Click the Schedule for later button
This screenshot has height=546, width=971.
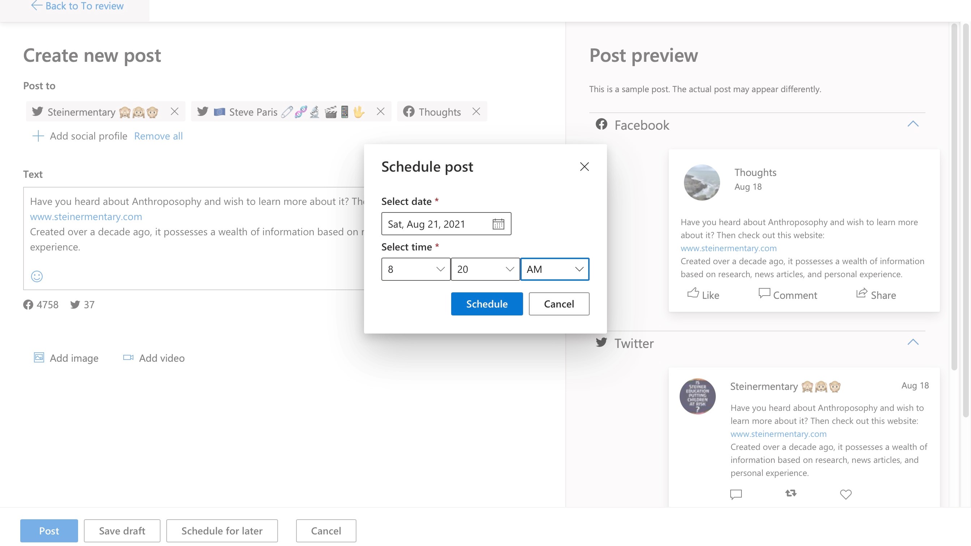click(x=222, y=531)
